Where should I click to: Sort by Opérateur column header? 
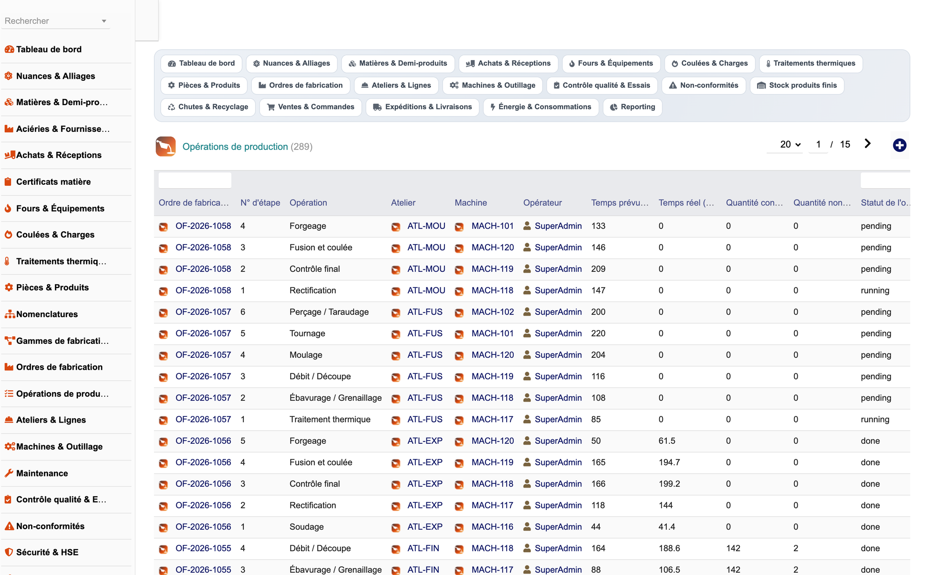point(542,202)
